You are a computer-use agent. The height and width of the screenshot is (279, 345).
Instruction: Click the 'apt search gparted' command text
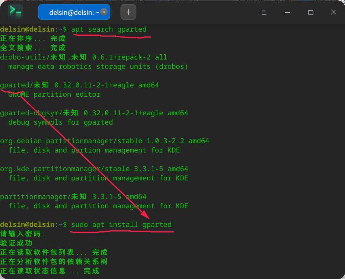click(x=109, y=29)
